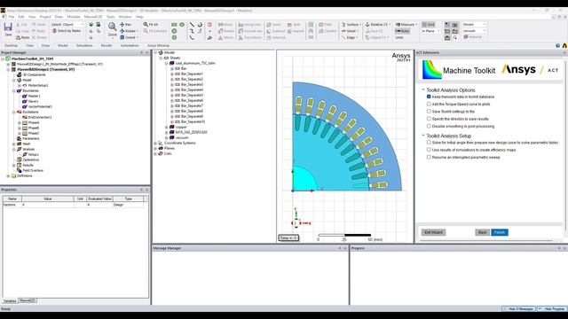Collapse Toolkit Analysis Setup section

tap(423, 136)
